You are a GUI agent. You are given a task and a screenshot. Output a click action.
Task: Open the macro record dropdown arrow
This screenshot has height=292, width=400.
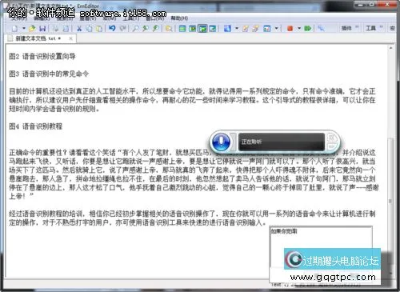(x=299, y=28)
